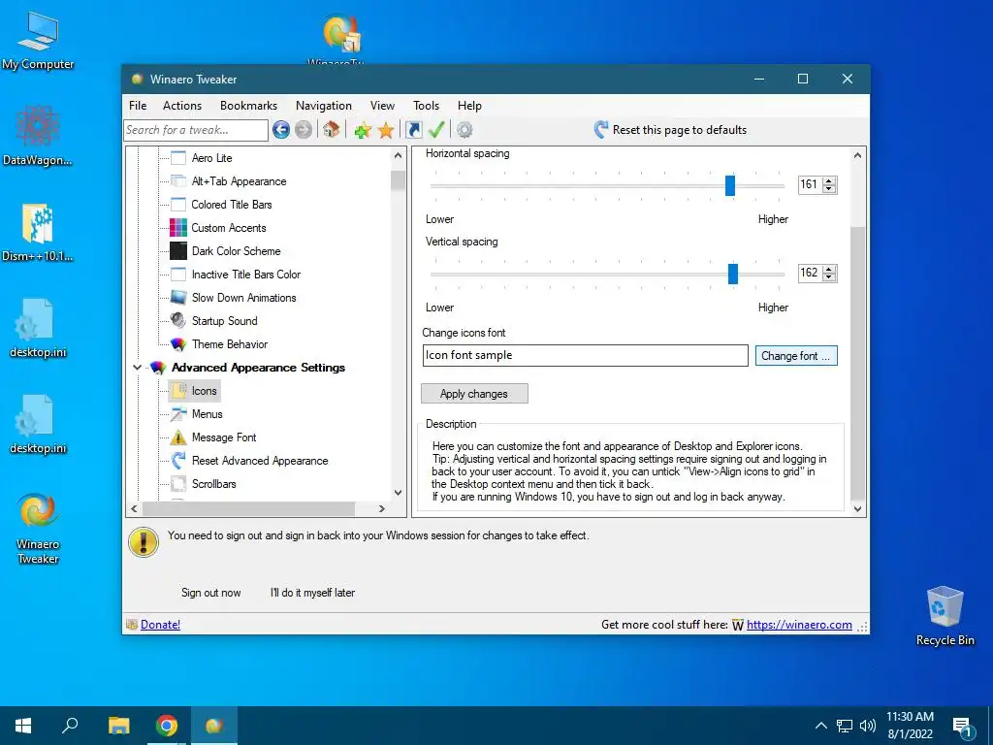Open Google Chrome from the taskbar
The image size is (993, 745).
[167, 726]
